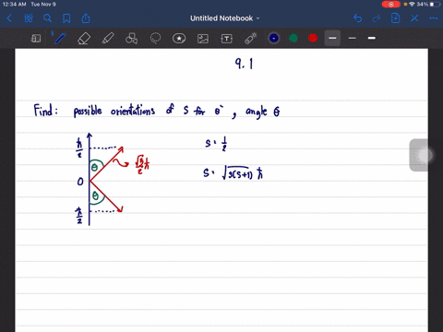This screenshot has height=332, width=443.
Task: Undo the last stroke
Action: (357, 18)
